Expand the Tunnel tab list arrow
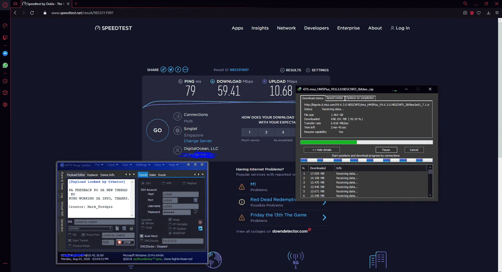 pyautogui.click(x=203, y=174)
